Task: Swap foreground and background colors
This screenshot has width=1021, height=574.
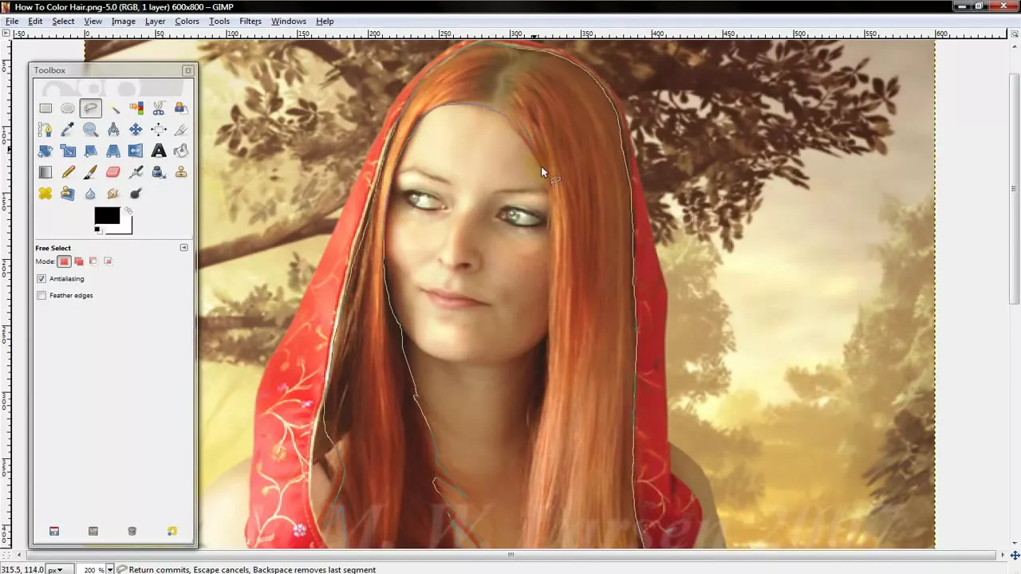Action: click(x=128, y=211)
